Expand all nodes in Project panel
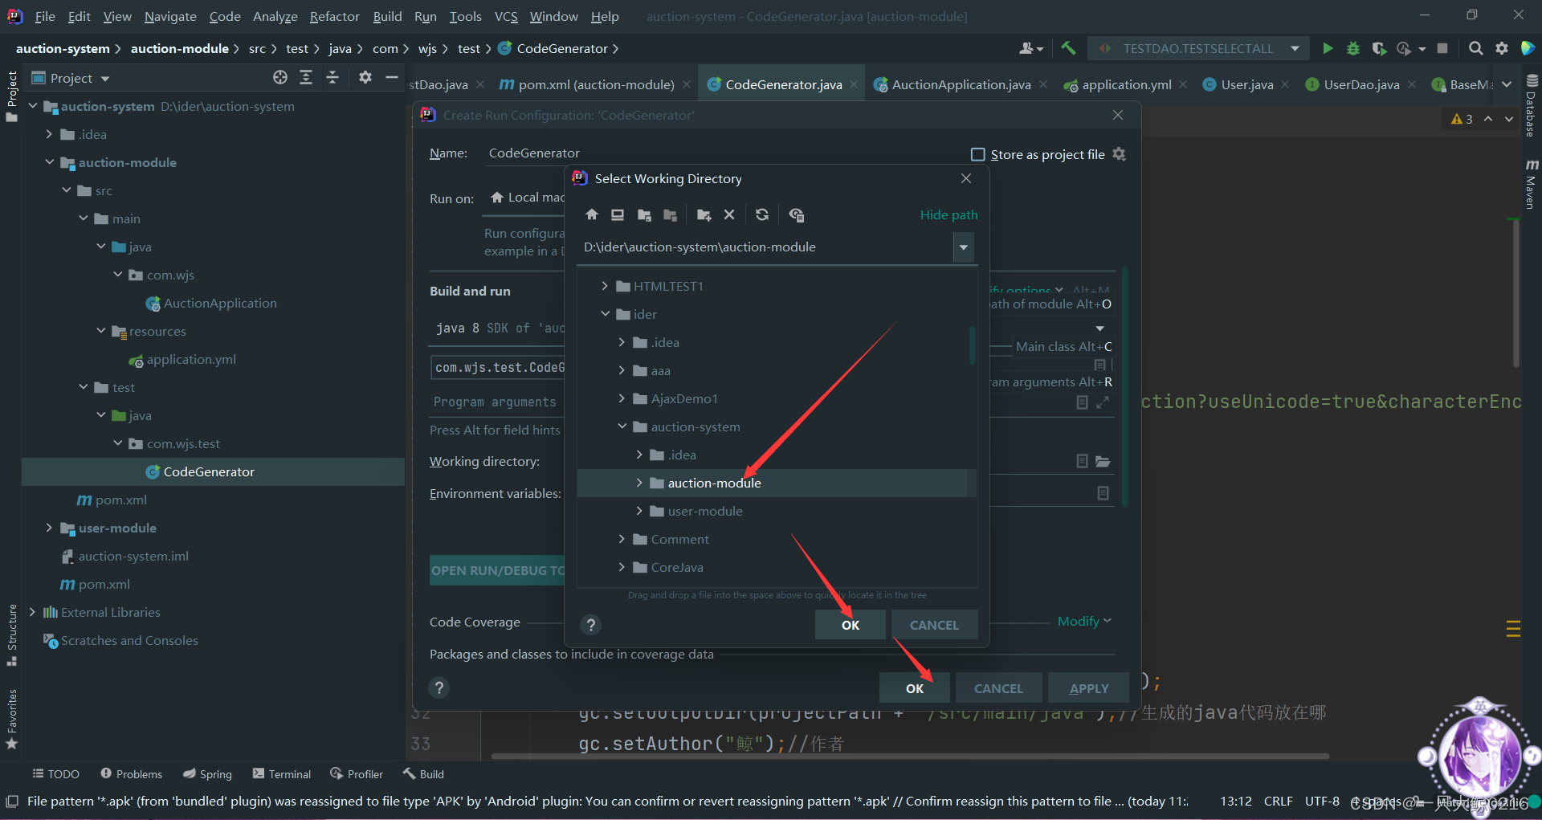 (x=306, y=77)
